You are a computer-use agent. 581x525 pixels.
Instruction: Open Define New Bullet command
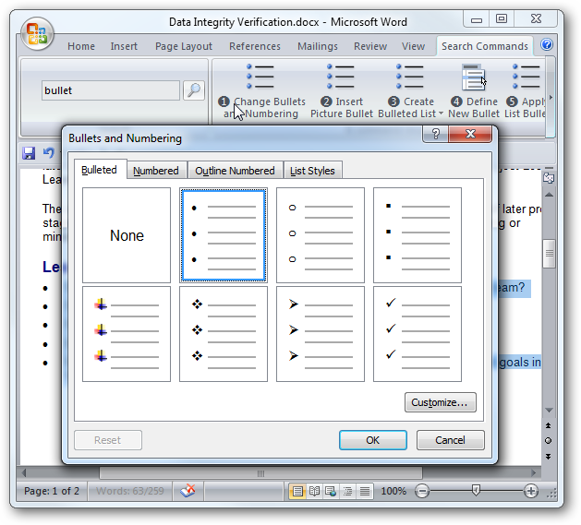pos(474,91)
